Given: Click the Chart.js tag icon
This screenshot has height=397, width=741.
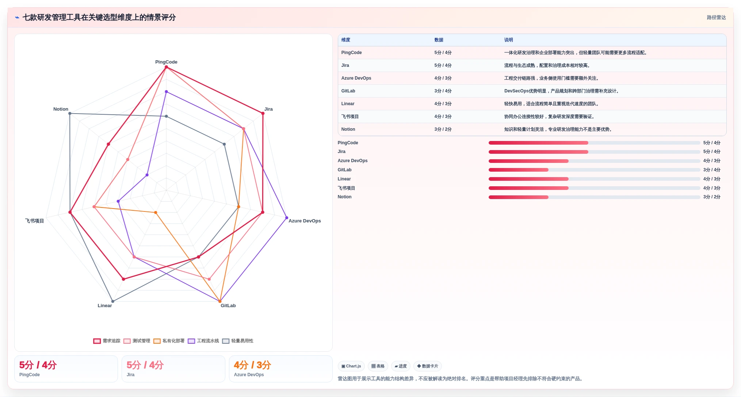Looking at the screenshot, I should 343,366.
